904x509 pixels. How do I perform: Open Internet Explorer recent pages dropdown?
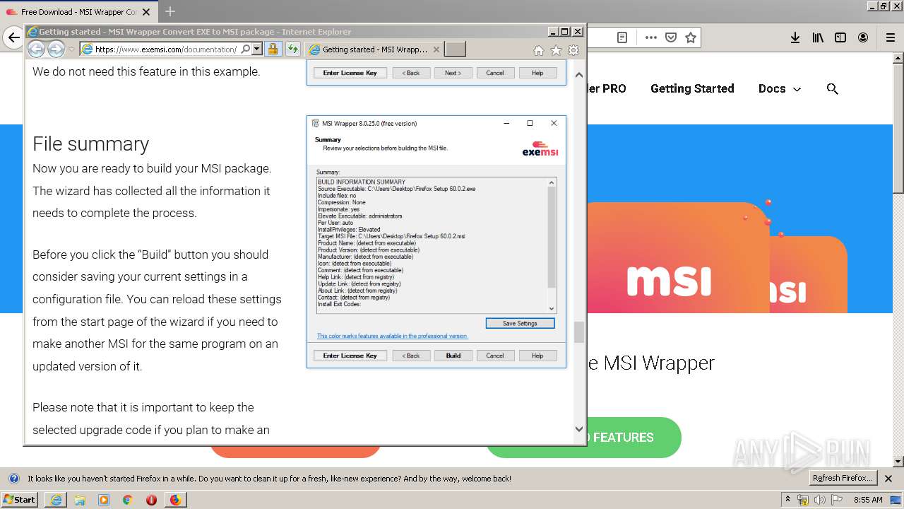(71, 49)
